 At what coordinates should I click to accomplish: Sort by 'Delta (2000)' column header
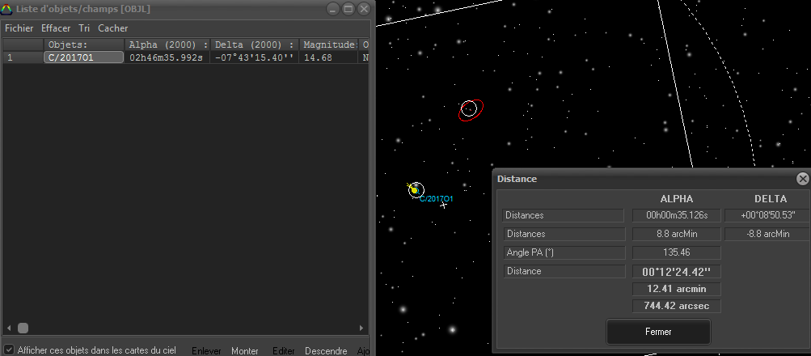coord(255,45)
